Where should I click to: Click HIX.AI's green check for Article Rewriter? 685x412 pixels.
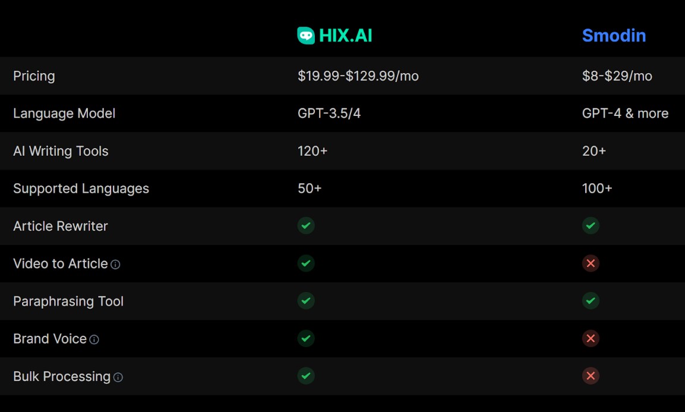tap(306, 226)
